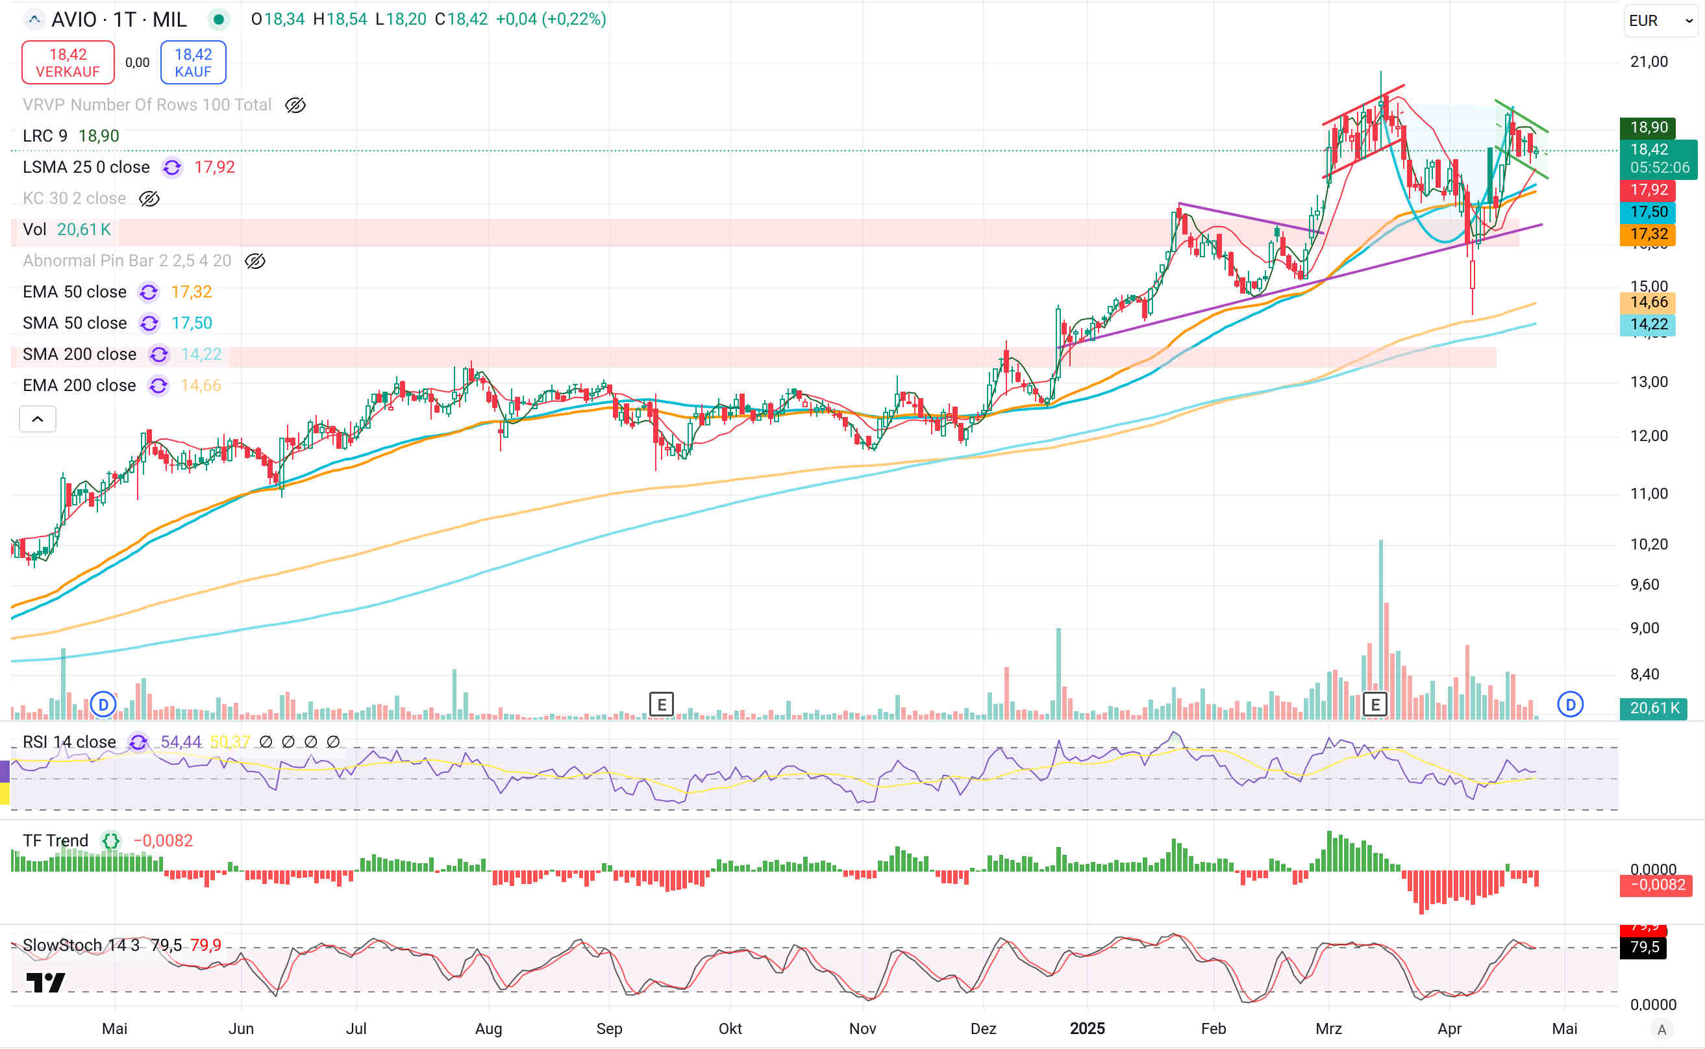Open the EUR currency dropdown
Viewport: 1705px width, 1049px height.
coord(1660,21)
